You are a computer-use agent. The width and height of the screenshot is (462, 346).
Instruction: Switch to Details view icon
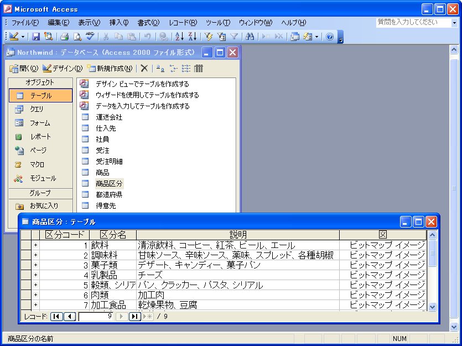(x=199, y=69)
